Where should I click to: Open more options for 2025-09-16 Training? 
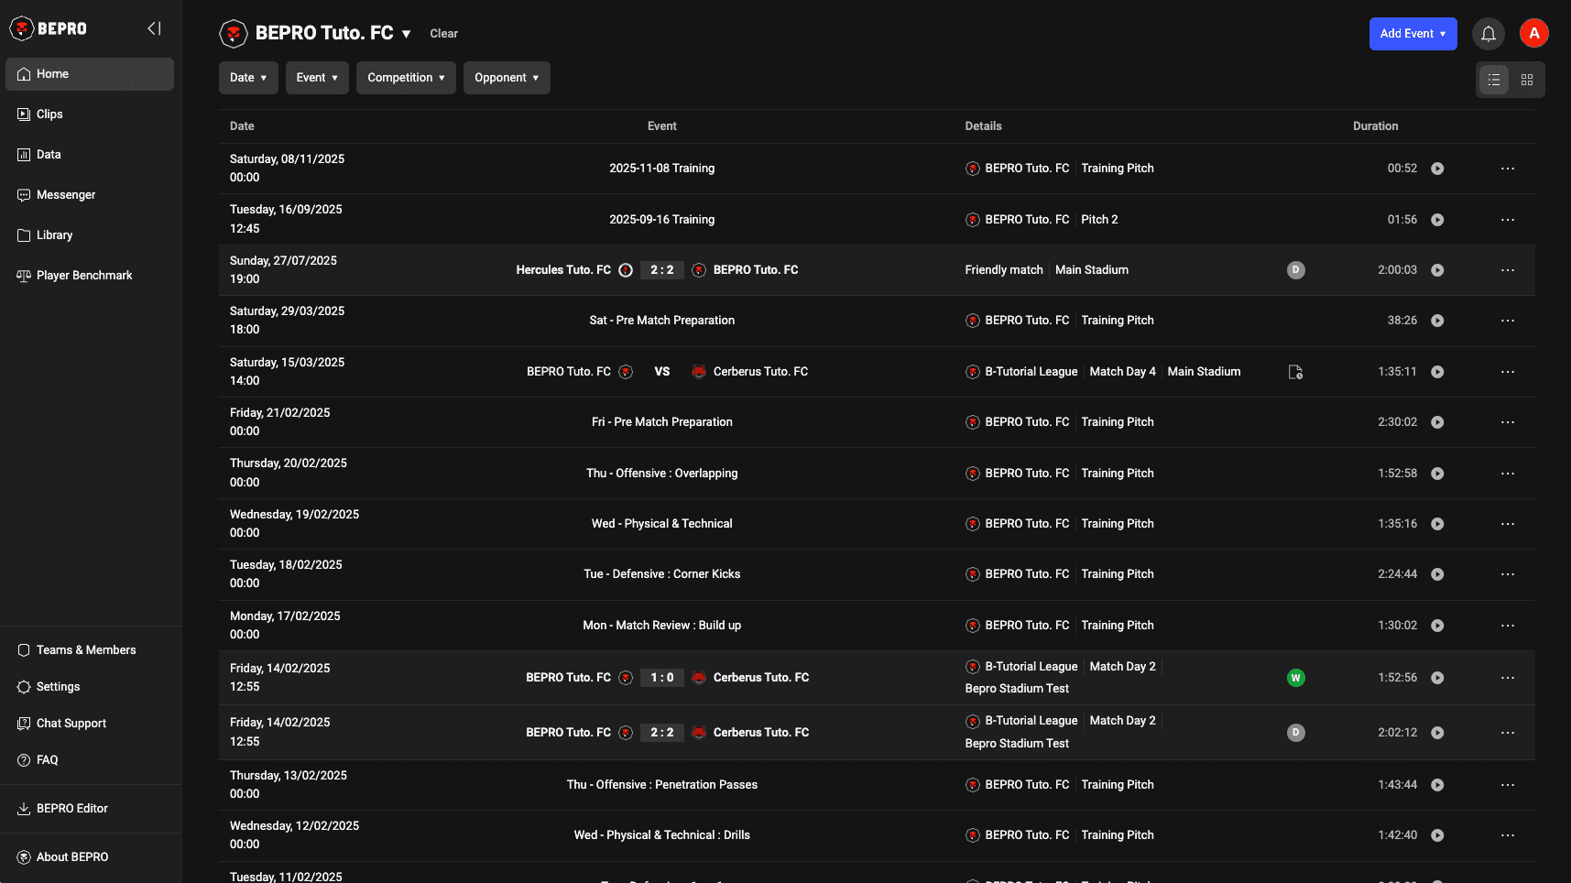(1508, 220)
